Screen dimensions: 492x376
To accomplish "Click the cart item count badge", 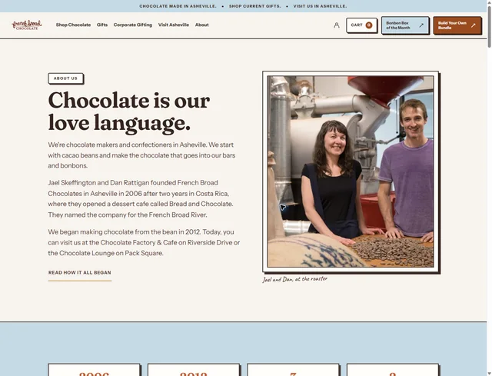I will coord(369,25).
